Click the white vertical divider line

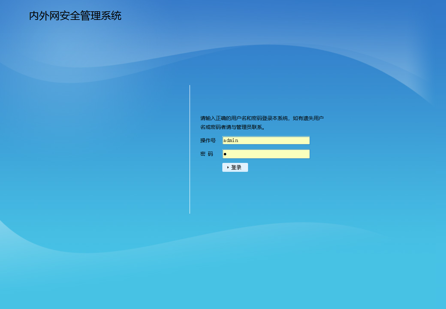tap(190, 149)
